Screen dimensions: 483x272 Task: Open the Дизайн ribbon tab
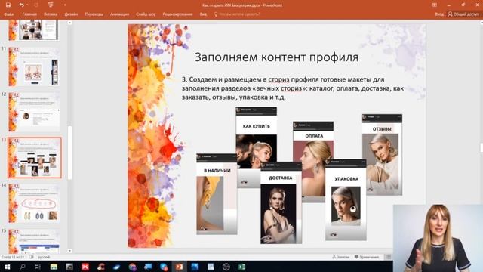(71, 14)
